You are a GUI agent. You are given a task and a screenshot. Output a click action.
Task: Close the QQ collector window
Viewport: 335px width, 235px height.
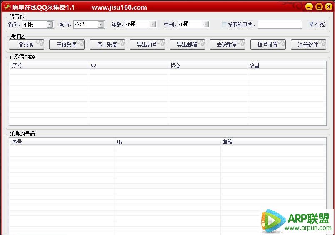[329, 7]
